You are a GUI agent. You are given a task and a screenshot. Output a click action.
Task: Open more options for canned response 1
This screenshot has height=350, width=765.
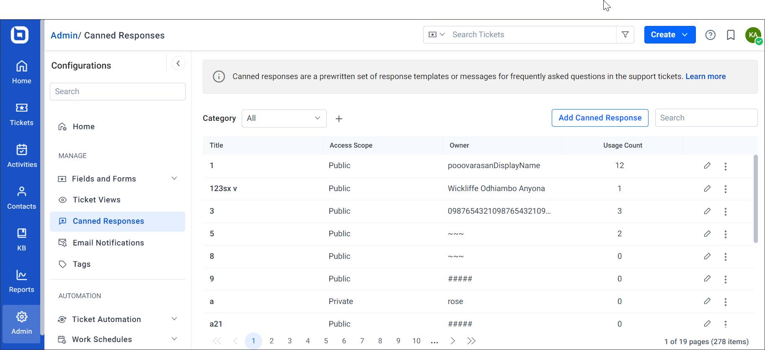click(x=725, y=166)
